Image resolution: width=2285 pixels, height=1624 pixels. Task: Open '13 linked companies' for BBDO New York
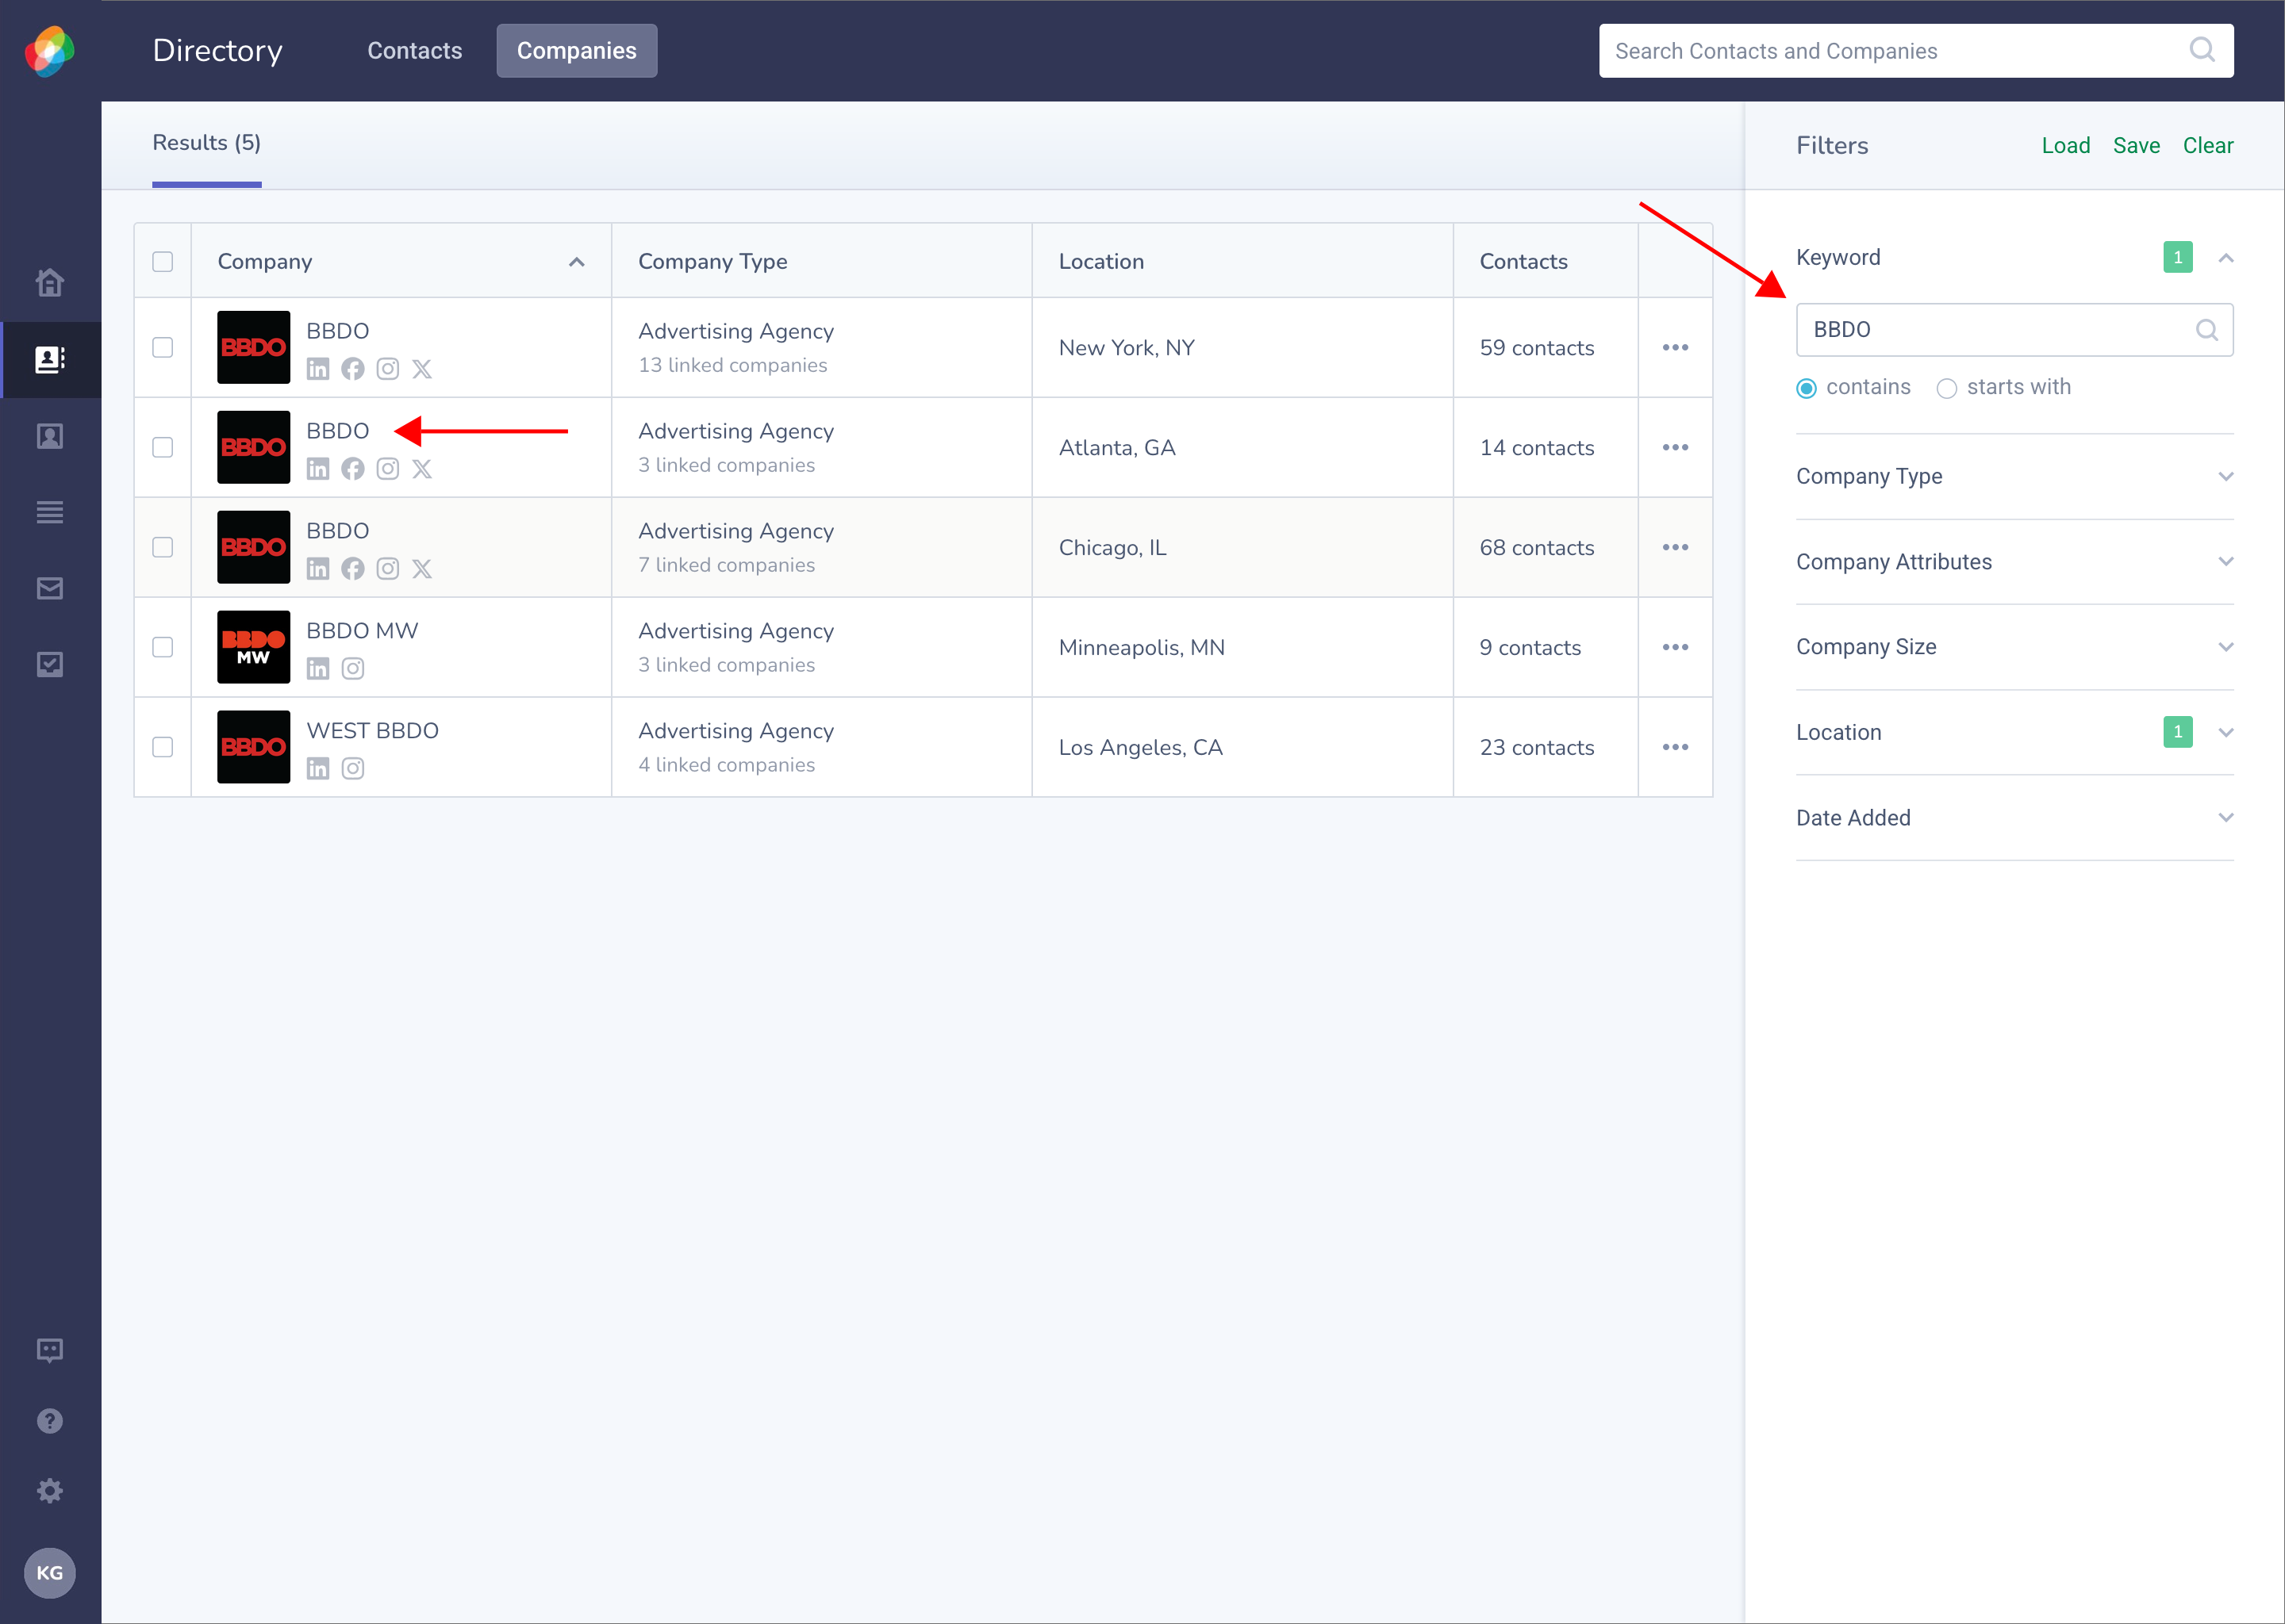click(x=733, y=366)
